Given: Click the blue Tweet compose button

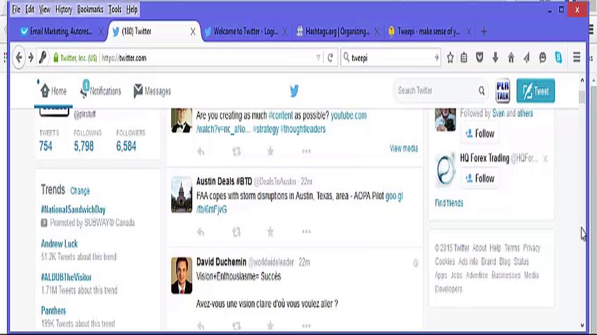Looking at the screenshot, I should (535, 91).
